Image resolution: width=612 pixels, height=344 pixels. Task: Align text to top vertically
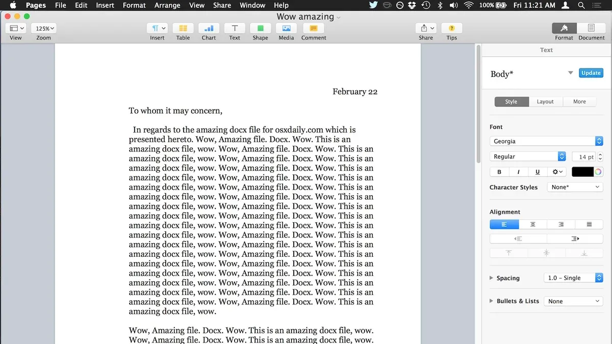click(x=509, y=253)
